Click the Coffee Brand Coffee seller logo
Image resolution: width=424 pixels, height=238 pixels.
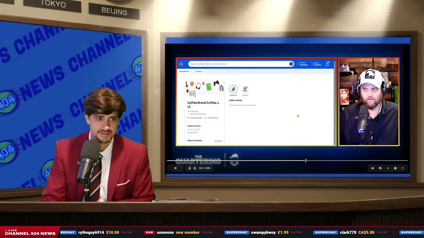click(x=192, y=94)
